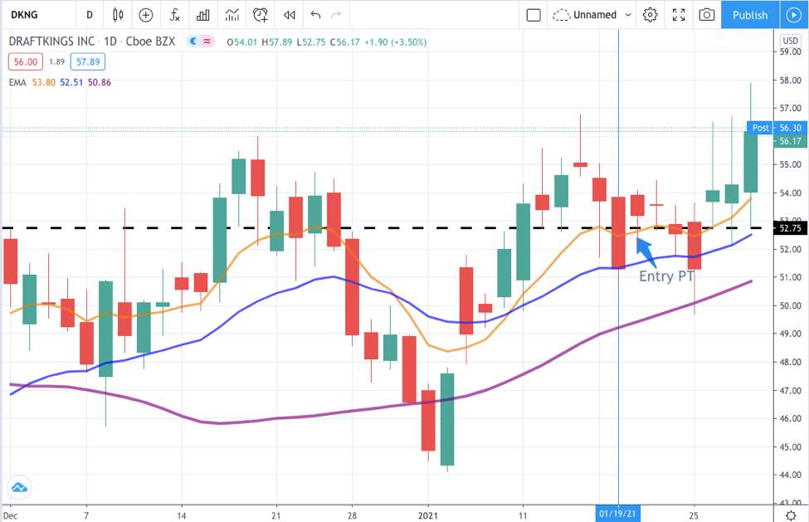Click the 56.17 last price label
This screenshot has width=809, height=522.
pos(791,141)
